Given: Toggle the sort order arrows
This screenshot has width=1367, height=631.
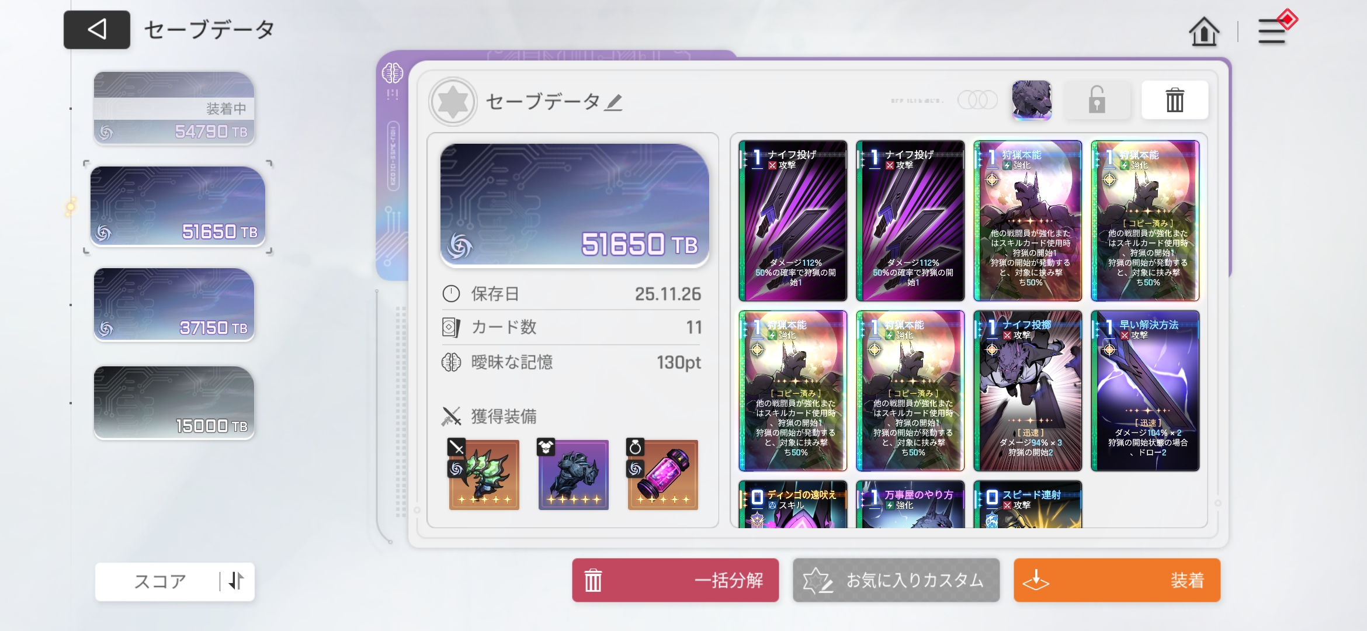Looking at the screenshot, I should (x=237, y=581).
